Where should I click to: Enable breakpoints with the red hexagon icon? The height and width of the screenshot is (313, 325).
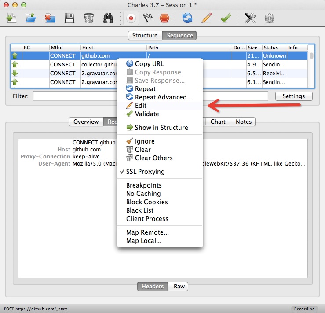[x=164, y=18]
